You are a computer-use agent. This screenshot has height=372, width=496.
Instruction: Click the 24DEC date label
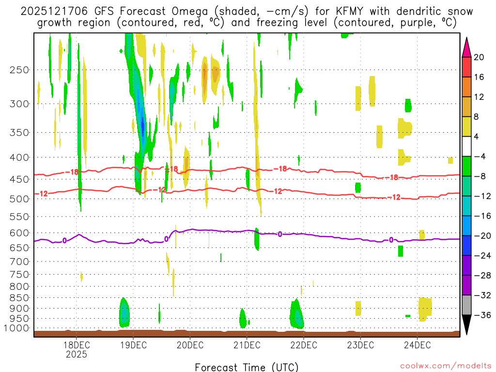point(417,345)
